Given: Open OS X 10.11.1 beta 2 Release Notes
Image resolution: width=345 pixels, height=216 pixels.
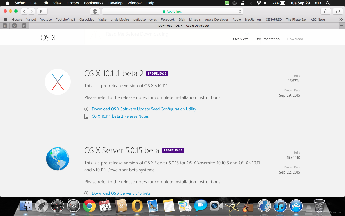Looking at the screenshot, I should click(120, 116).
